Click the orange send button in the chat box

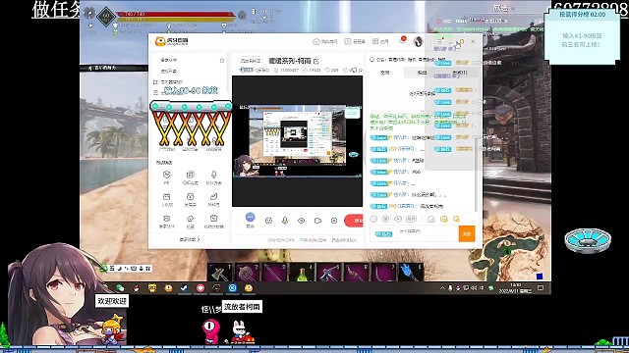467,233
